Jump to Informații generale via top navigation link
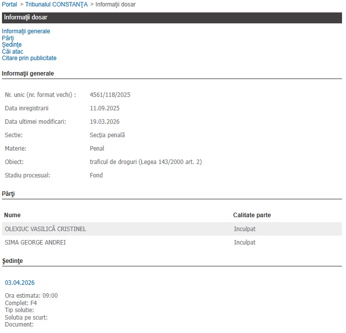This screenshot has width=346, height=333. click(x=26, y=31)
